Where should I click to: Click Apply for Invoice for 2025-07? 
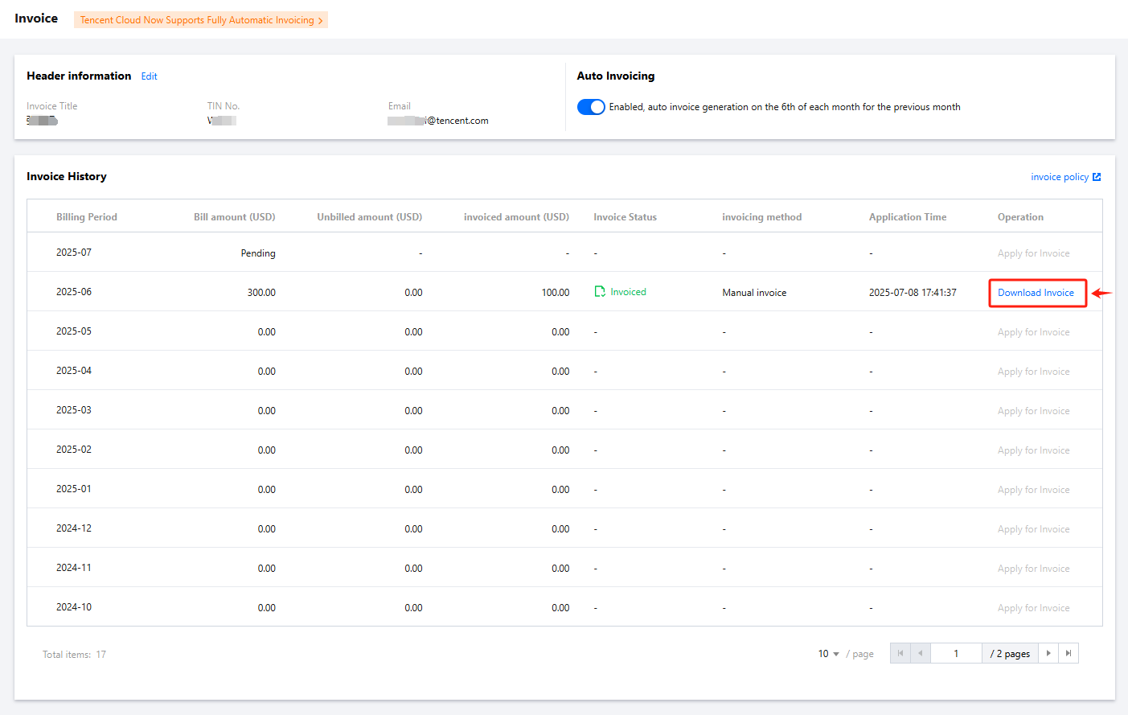click(1033, 253)
